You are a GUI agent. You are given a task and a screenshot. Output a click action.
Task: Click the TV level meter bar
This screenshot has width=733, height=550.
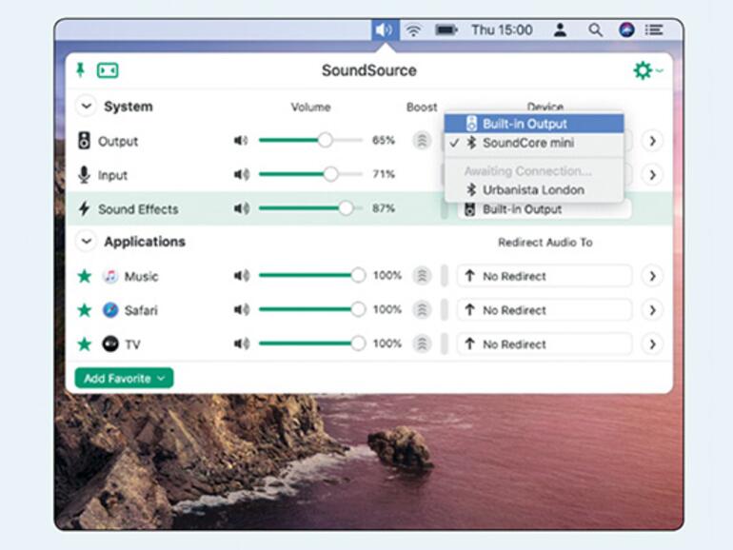pos(445,344)
